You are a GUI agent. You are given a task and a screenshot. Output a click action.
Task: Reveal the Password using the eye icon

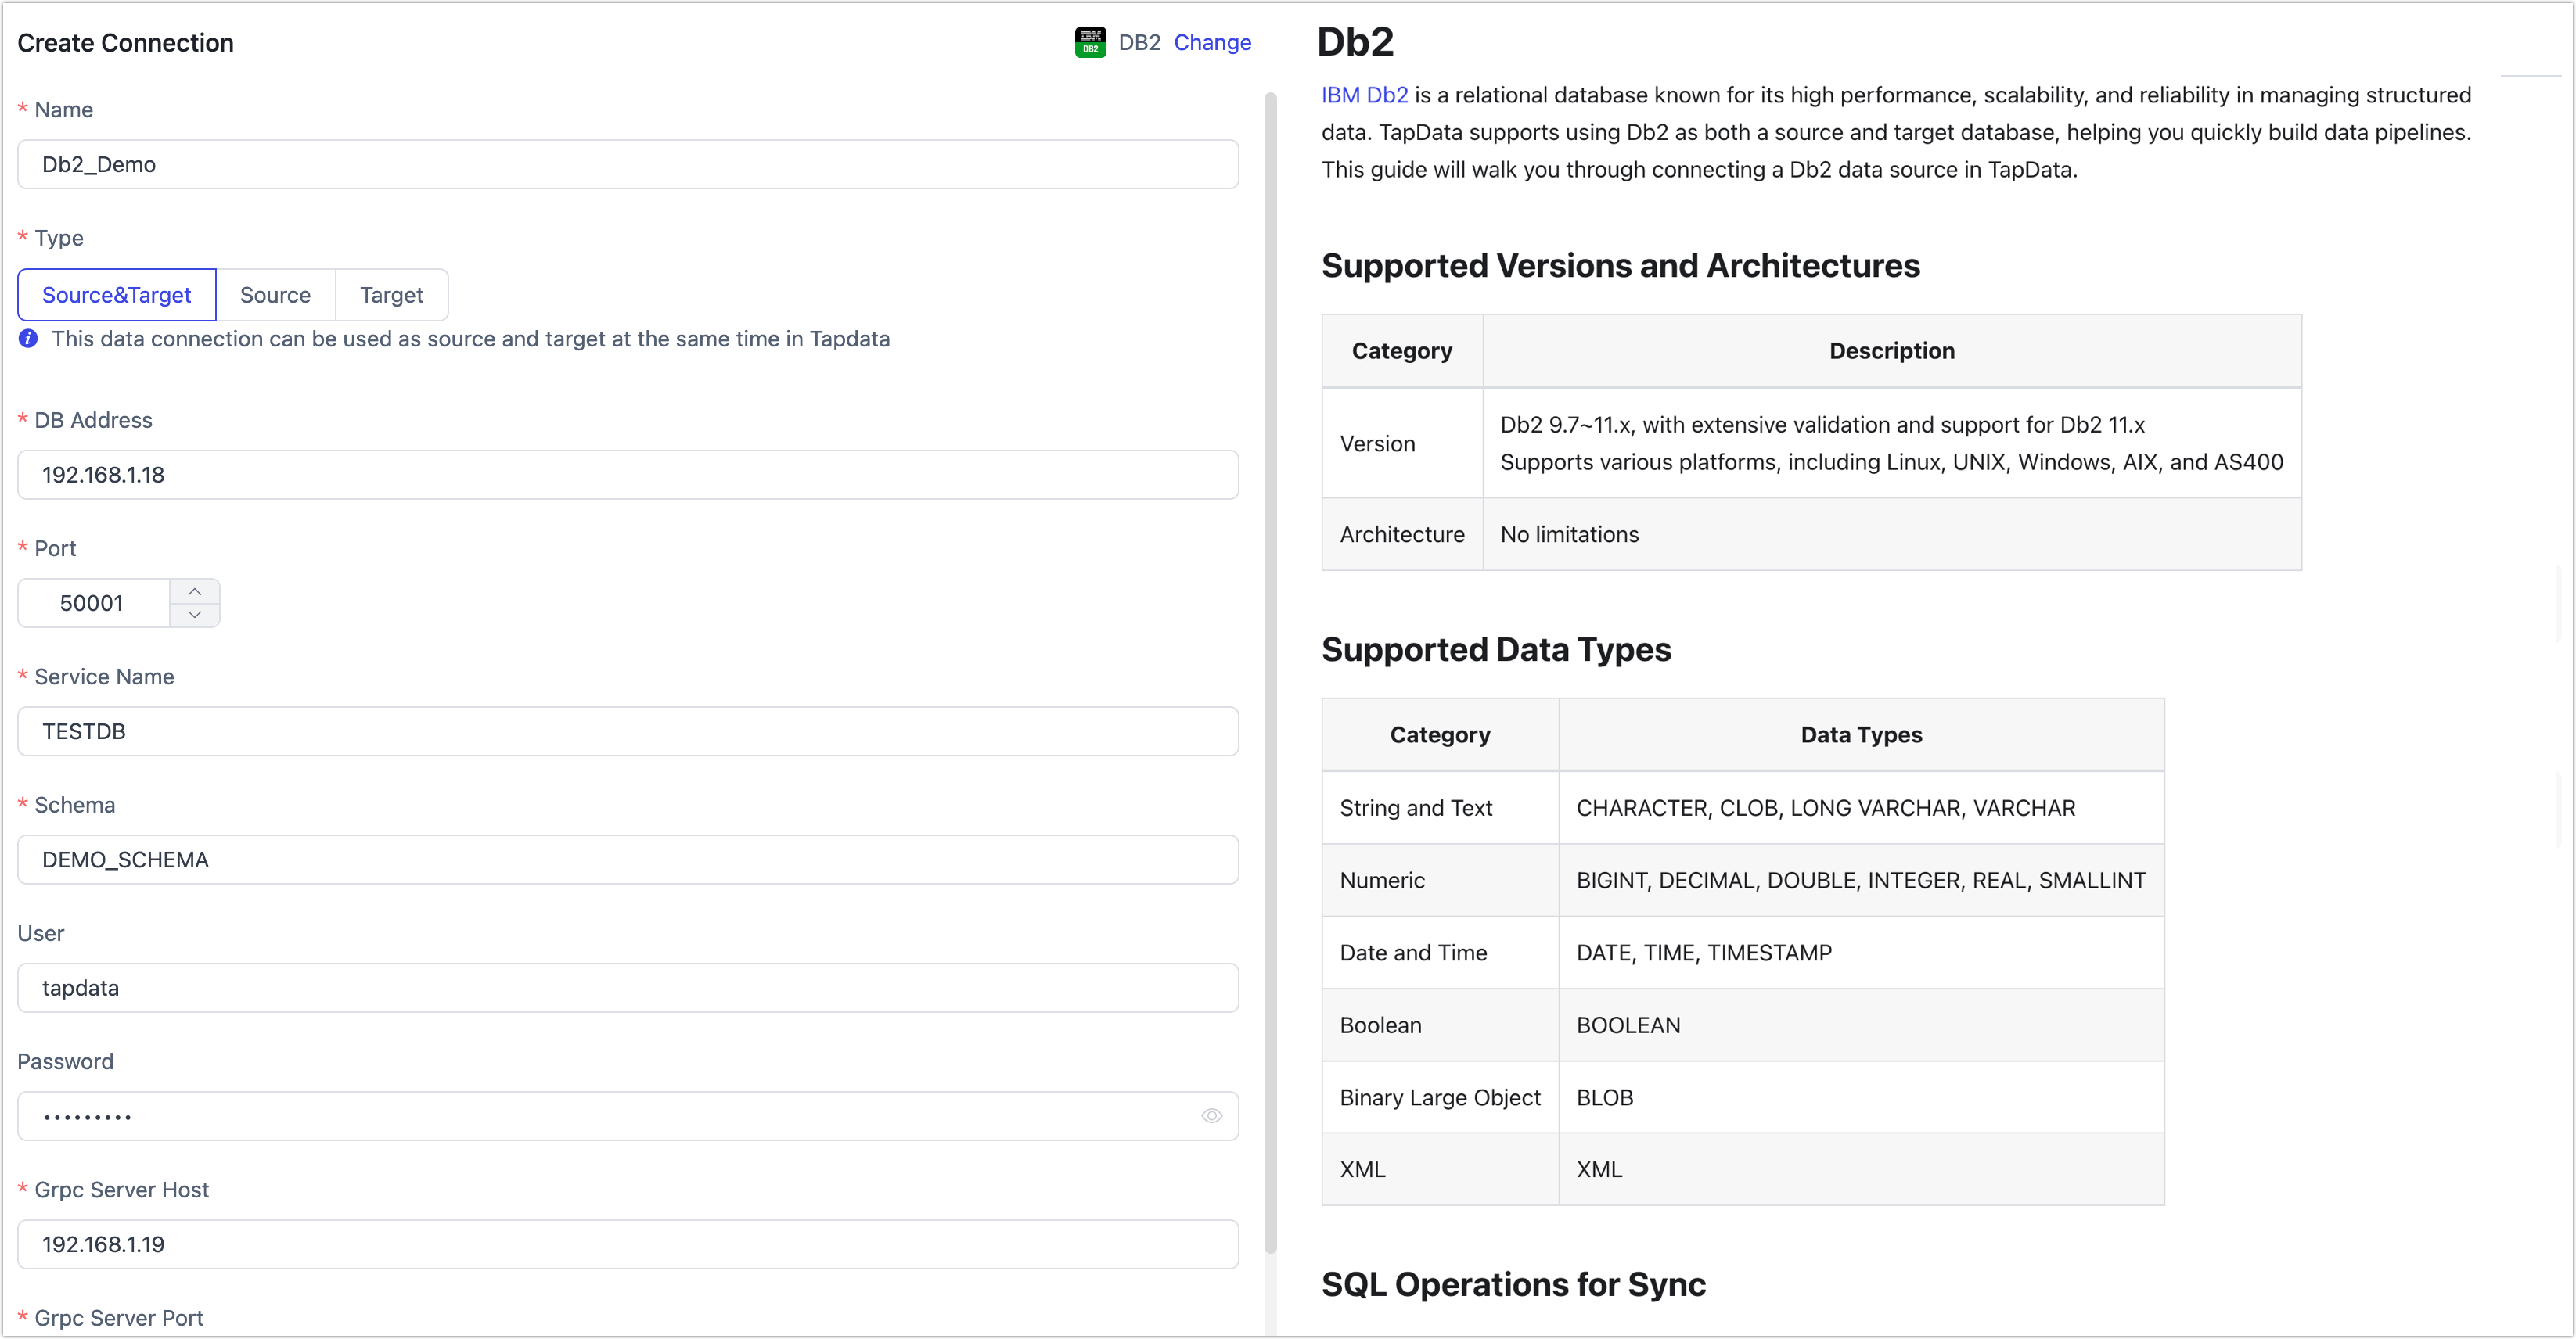pos(1211,1115)
